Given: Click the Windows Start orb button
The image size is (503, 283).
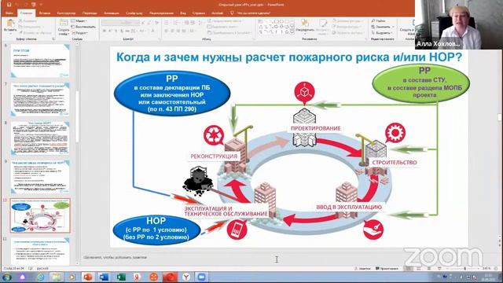Looking at the screenshot, I should tap(7, 277).
